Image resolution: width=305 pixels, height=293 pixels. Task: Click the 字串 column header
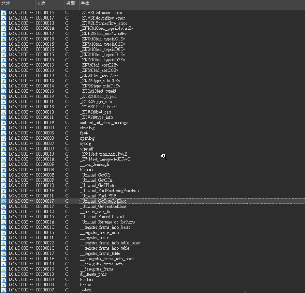pos(85,3)
